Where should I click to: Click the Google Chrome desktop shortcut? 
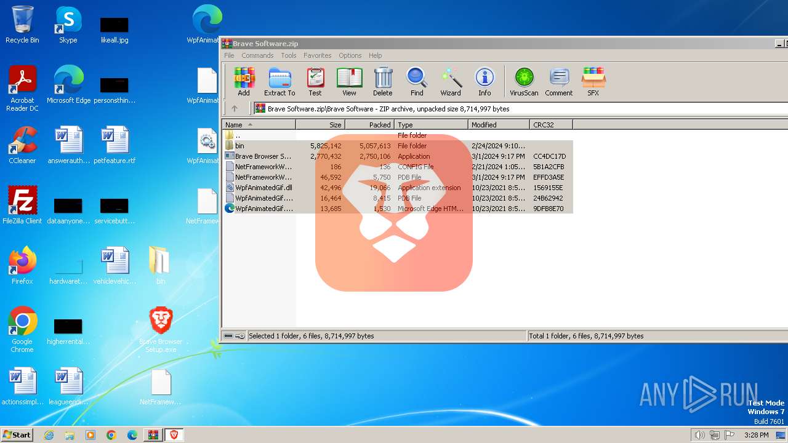coord(22,330)
